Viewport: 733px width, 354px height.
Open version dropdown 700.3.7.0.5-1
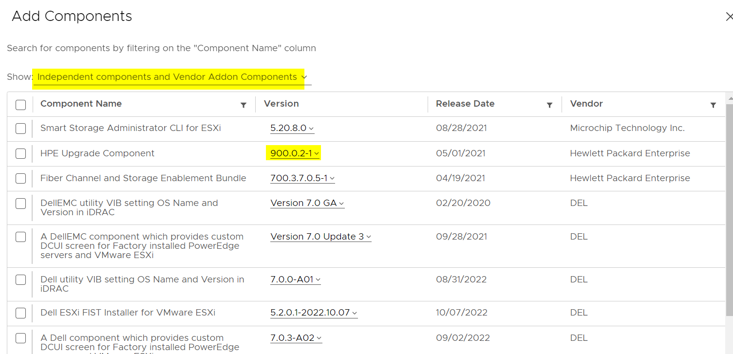302,178
